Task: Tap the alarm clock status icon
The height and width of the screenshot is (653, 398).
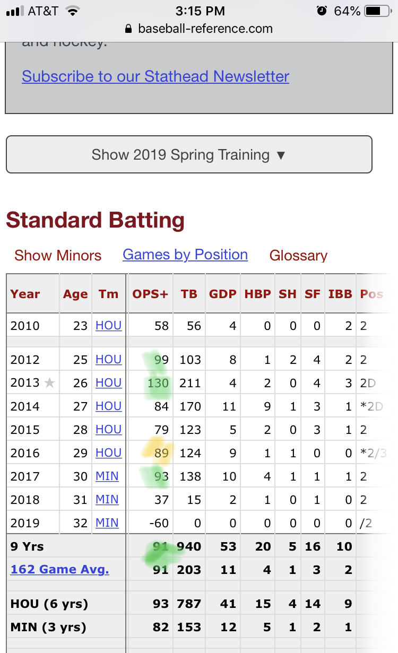Action: (322, 11)
